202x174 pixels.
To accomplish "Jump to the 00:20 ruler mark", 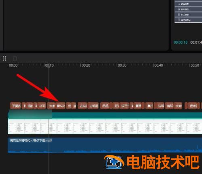I will 86,65.
